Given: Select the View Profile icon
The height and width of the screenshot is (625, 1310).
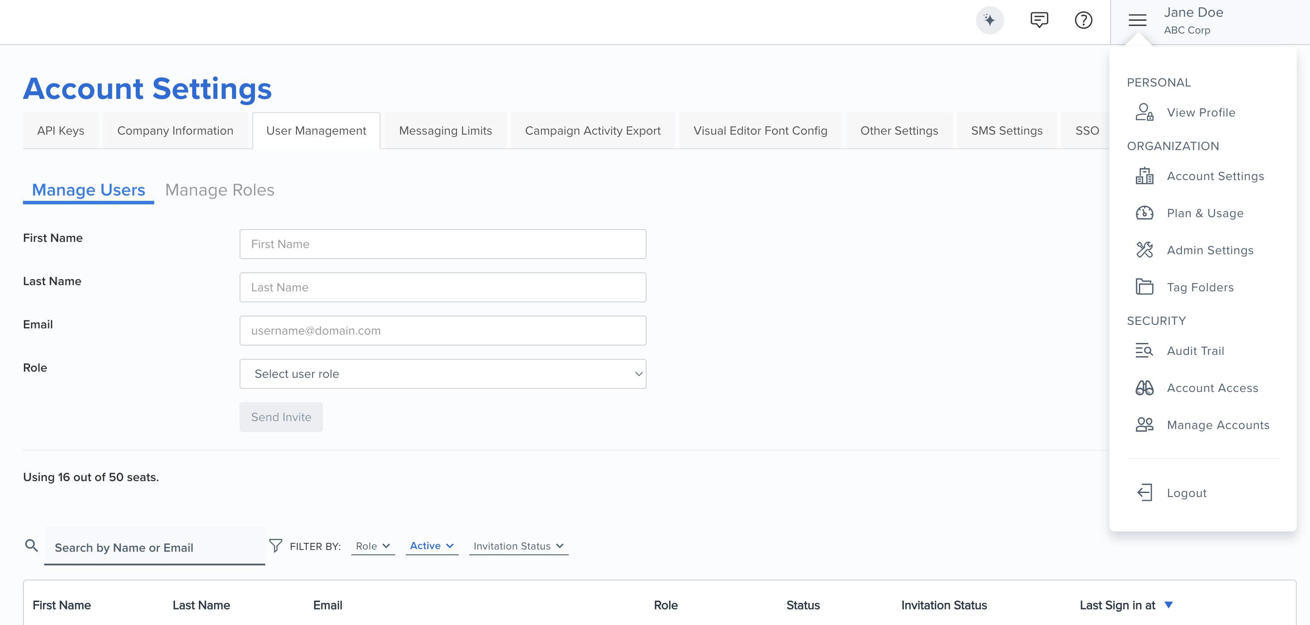Looking at the screenshot, I should tap(1145, 112).
